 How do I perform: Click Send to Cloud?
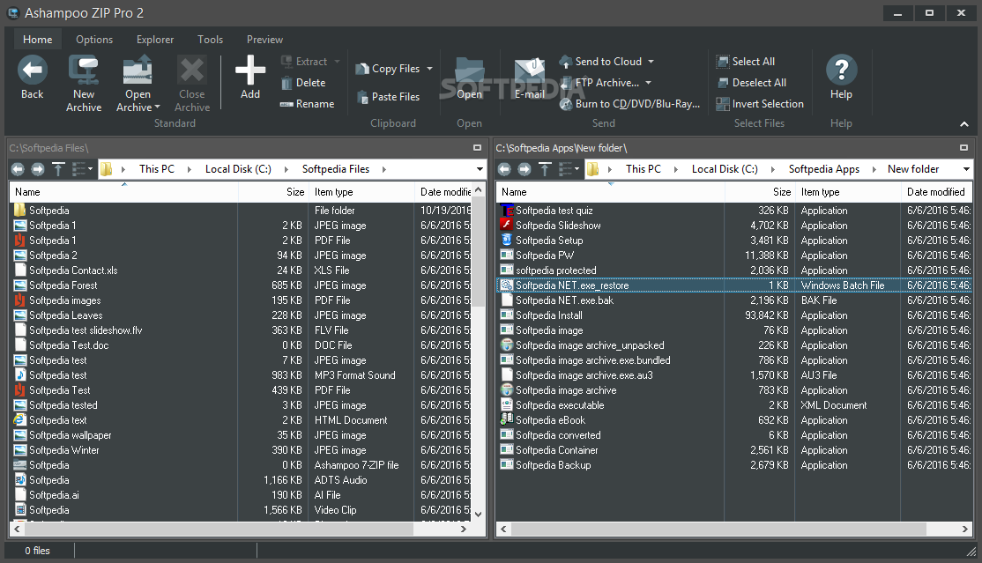click(601, 62)
